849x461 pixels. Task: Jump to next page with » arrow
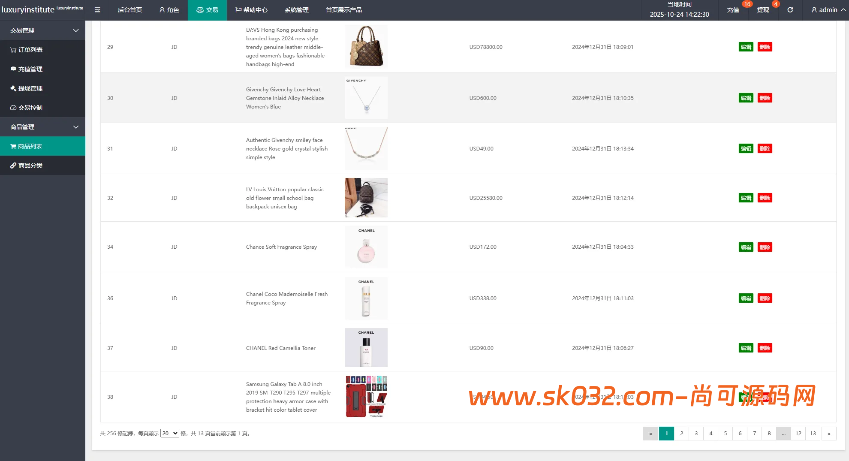click(x=828, y=434)
